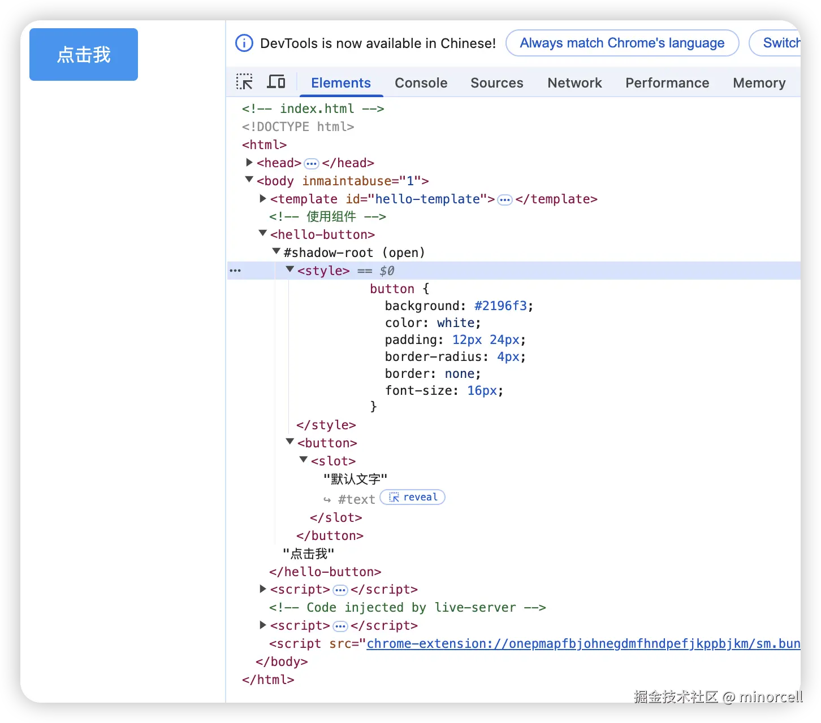Click the button { selector line
Viewport: 821px width, 723px height.
point(400,289)
